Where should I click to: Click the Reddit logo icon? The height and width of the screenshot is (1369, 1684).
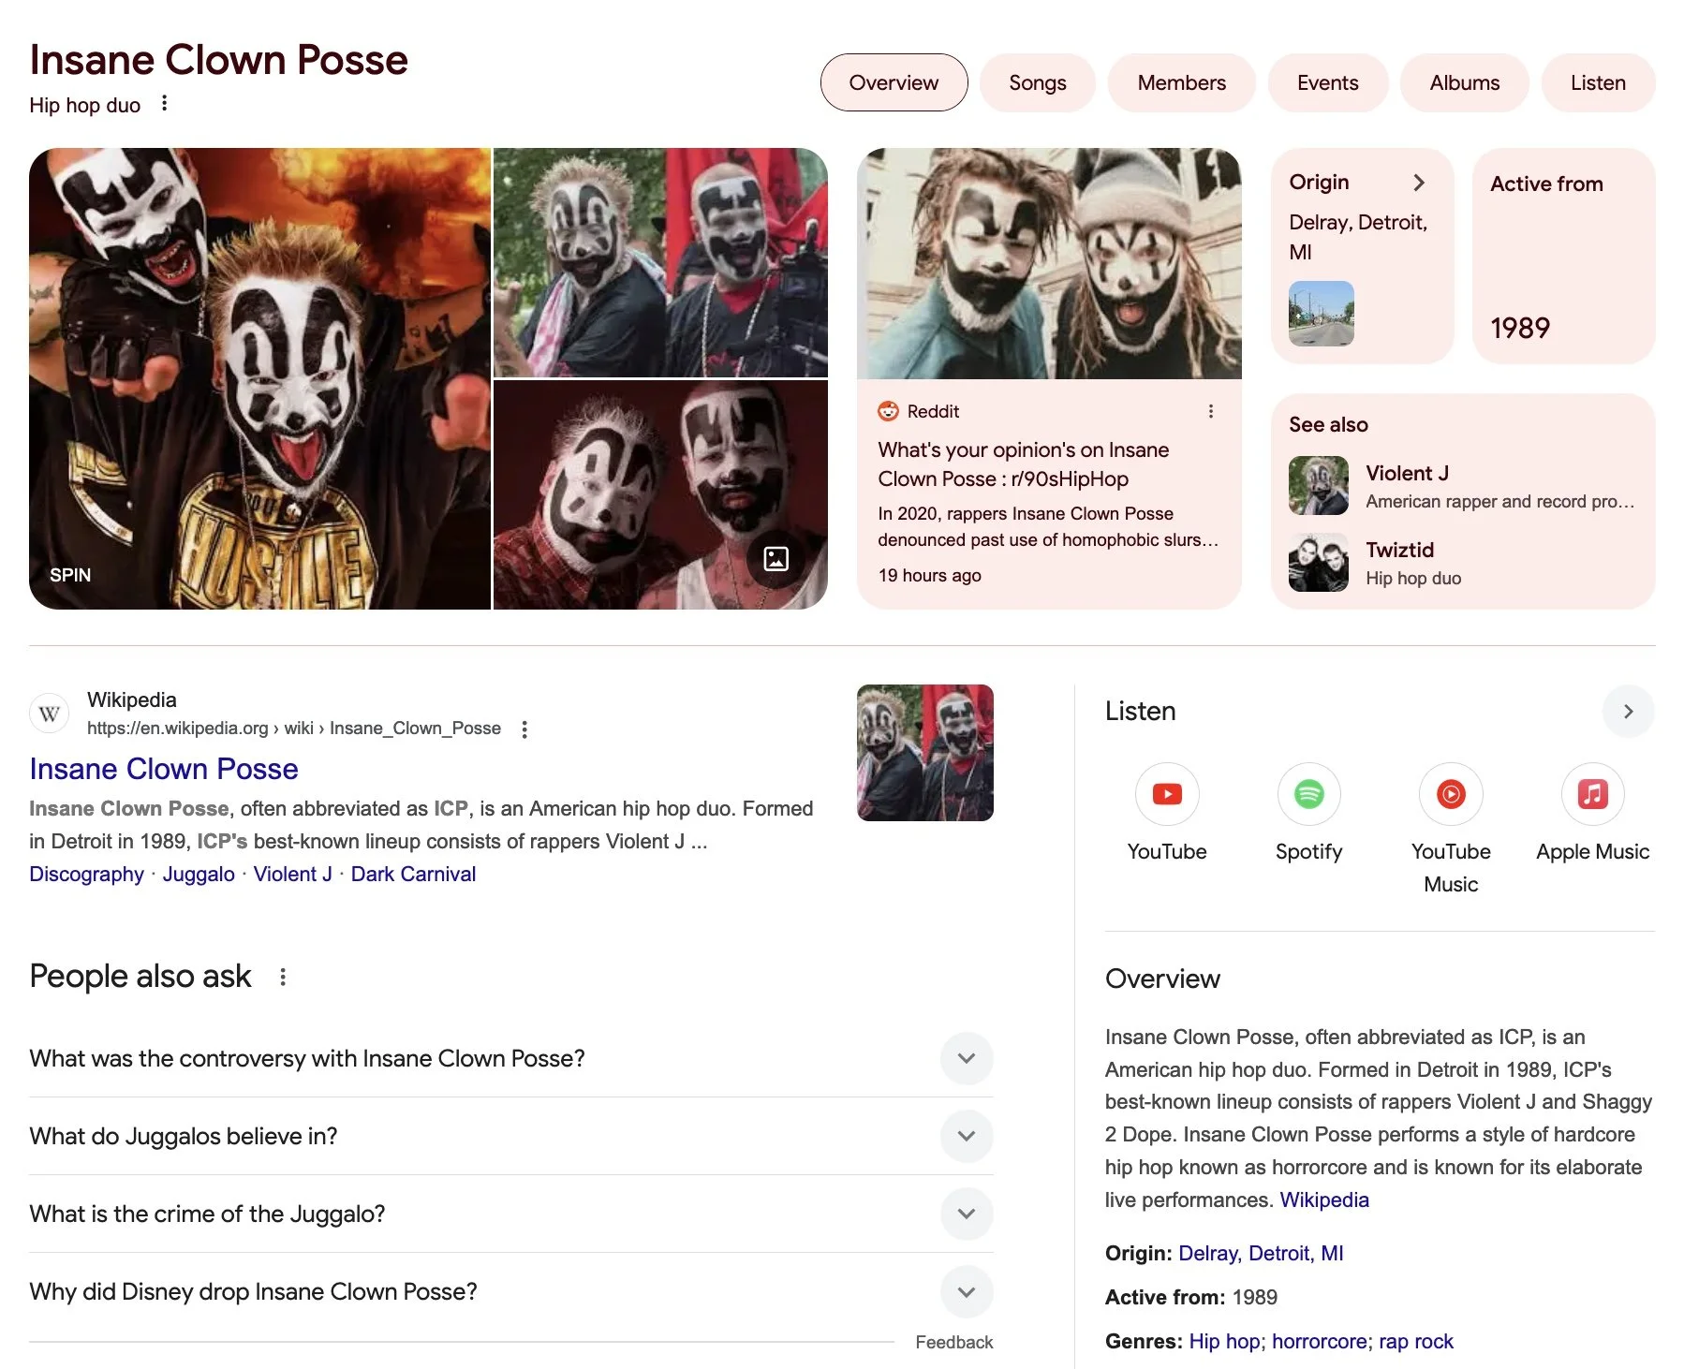point(888,411)
